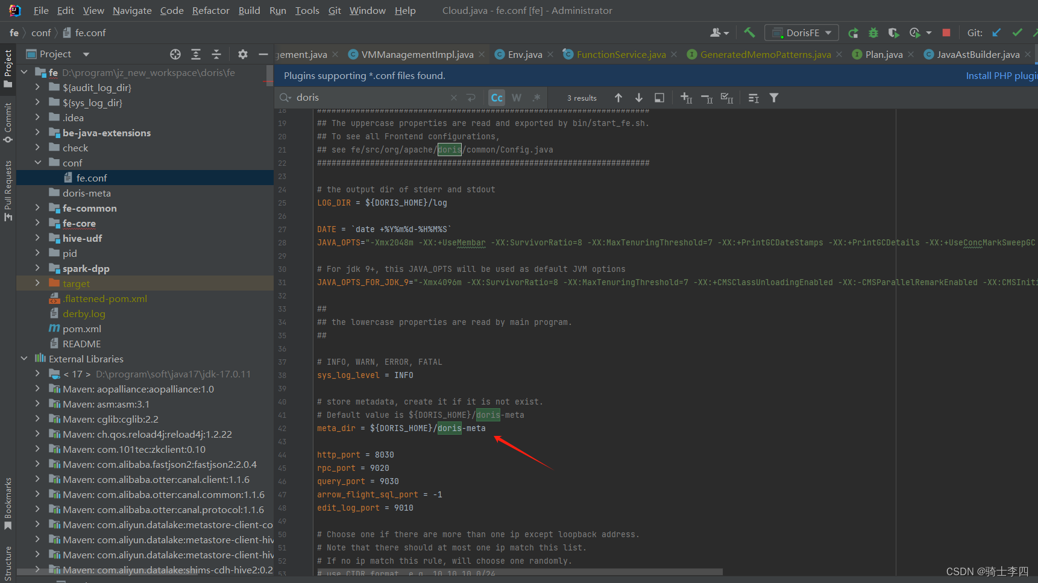Open Project panel settings gear

pyautogui.click(x=243, y=54)
